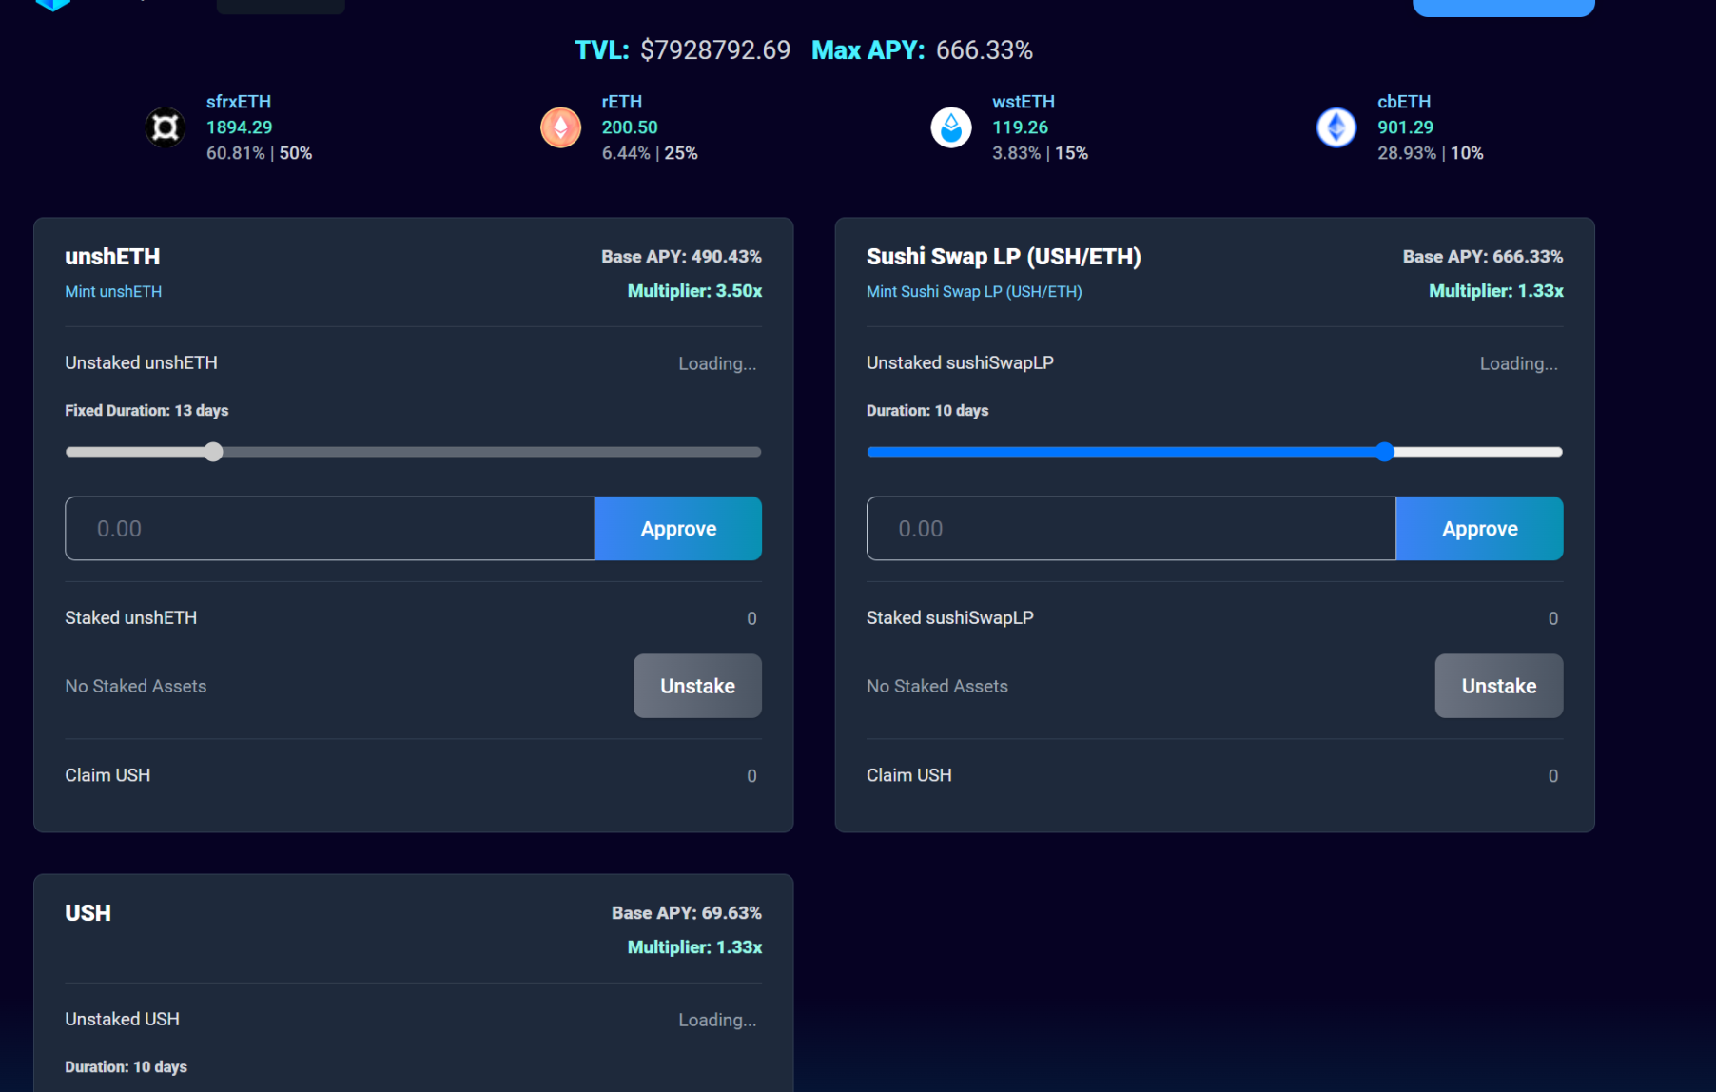Click the blue button in top-right corner

click(1503, 8)
